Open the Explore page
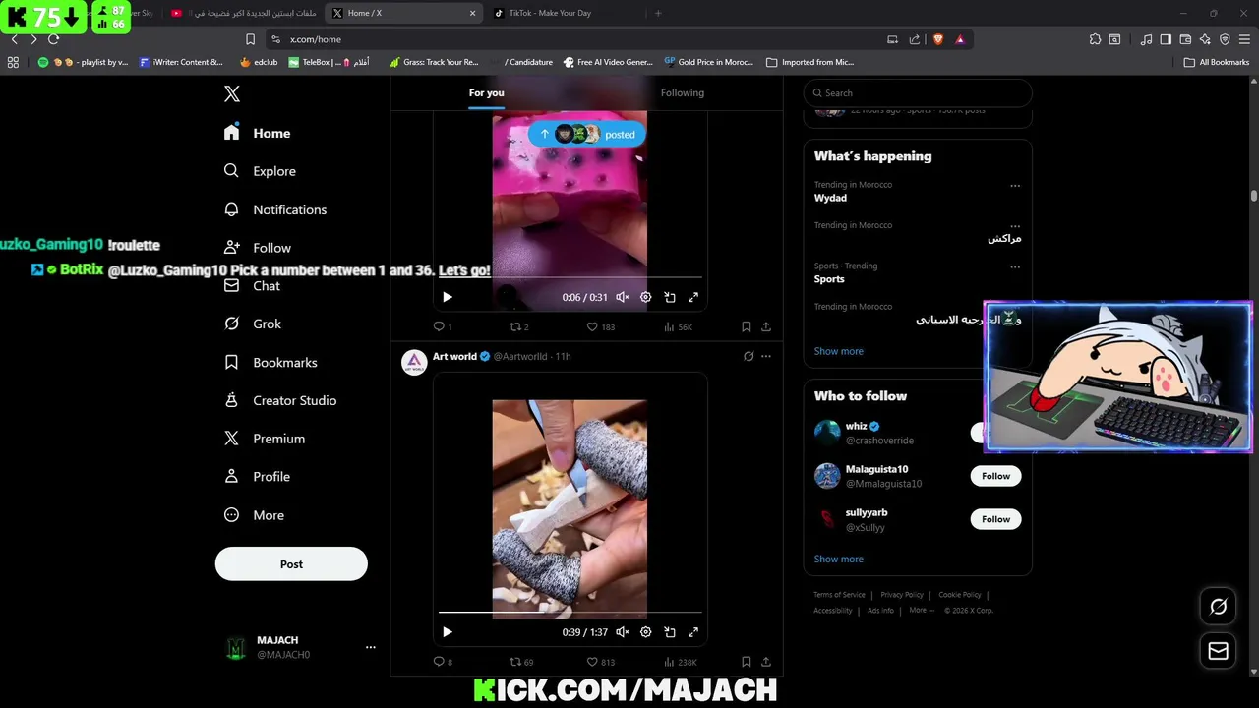The image size is (1259, 708). [x=260, y=171]
